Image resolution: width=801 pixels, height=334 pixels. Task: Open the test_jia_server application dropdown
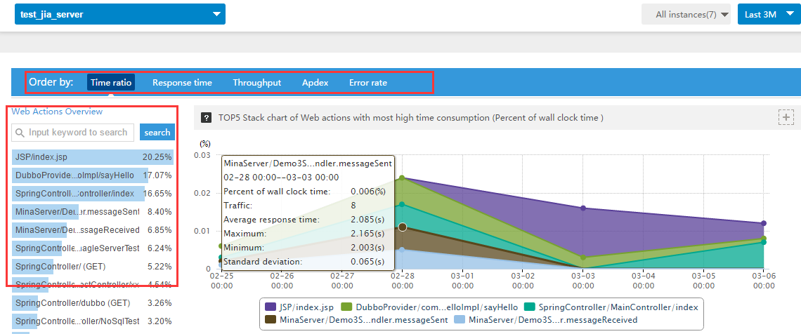119,14
